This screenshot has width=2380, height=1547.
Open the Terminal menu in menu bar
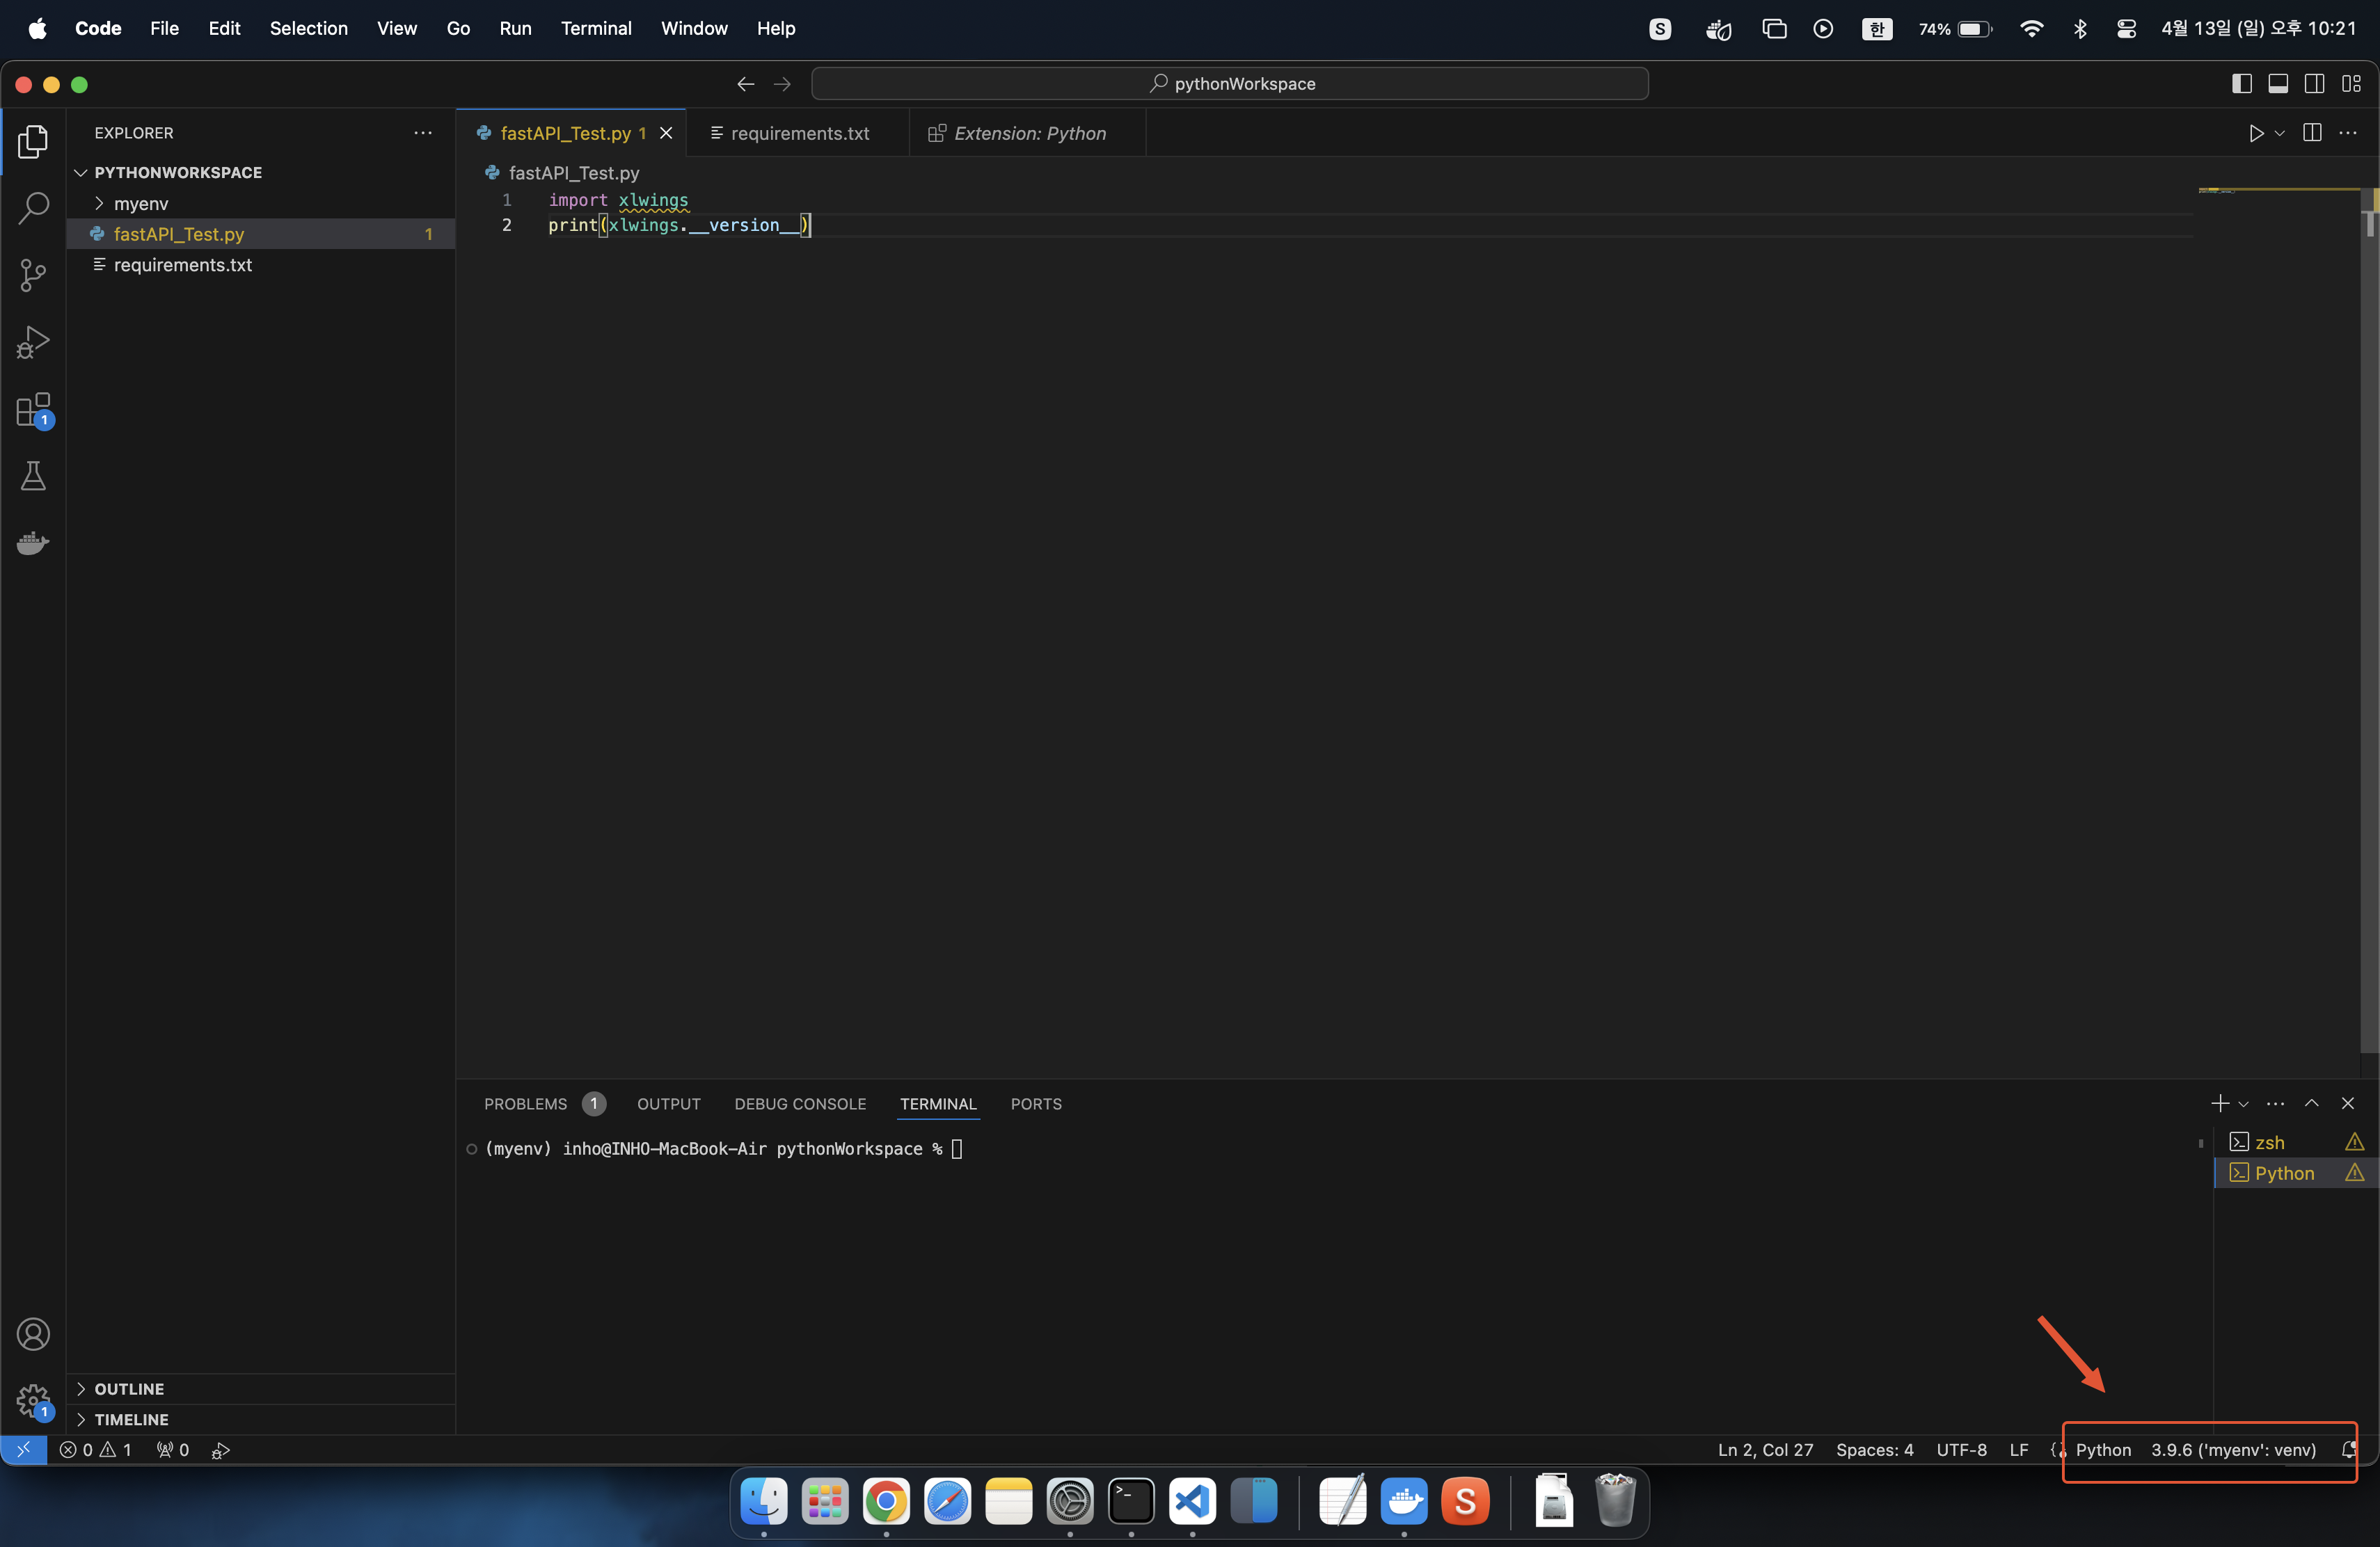point(595,28)
